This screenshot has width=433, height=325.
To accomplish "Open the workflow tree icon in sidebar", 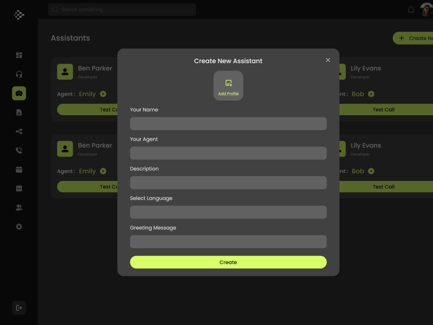I will [x=19, y=132].
